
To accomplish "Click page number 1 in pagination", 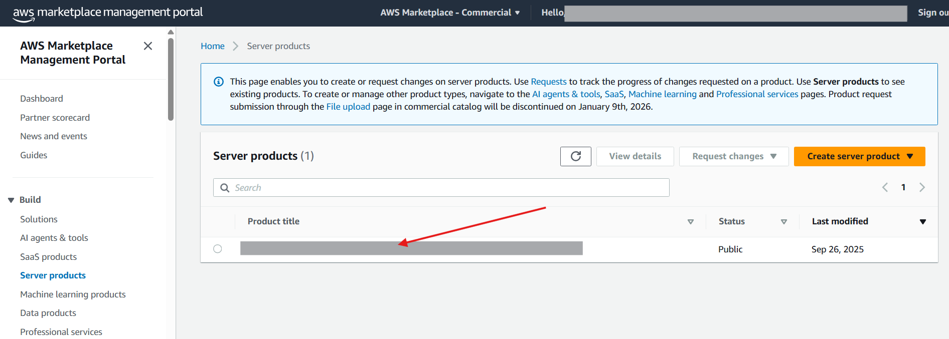I will click(x=903, y=187).
